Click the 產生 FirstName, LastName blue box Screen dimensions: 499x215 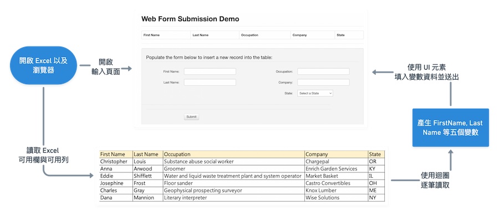point(450,127)
